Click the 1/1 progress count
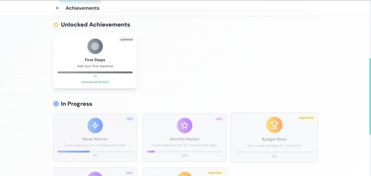371x176 pixels. [95, 76]
